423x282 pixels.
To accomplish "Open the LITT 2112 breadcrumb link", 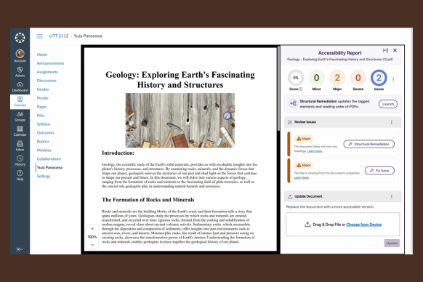I will click(x=59, y=36).
